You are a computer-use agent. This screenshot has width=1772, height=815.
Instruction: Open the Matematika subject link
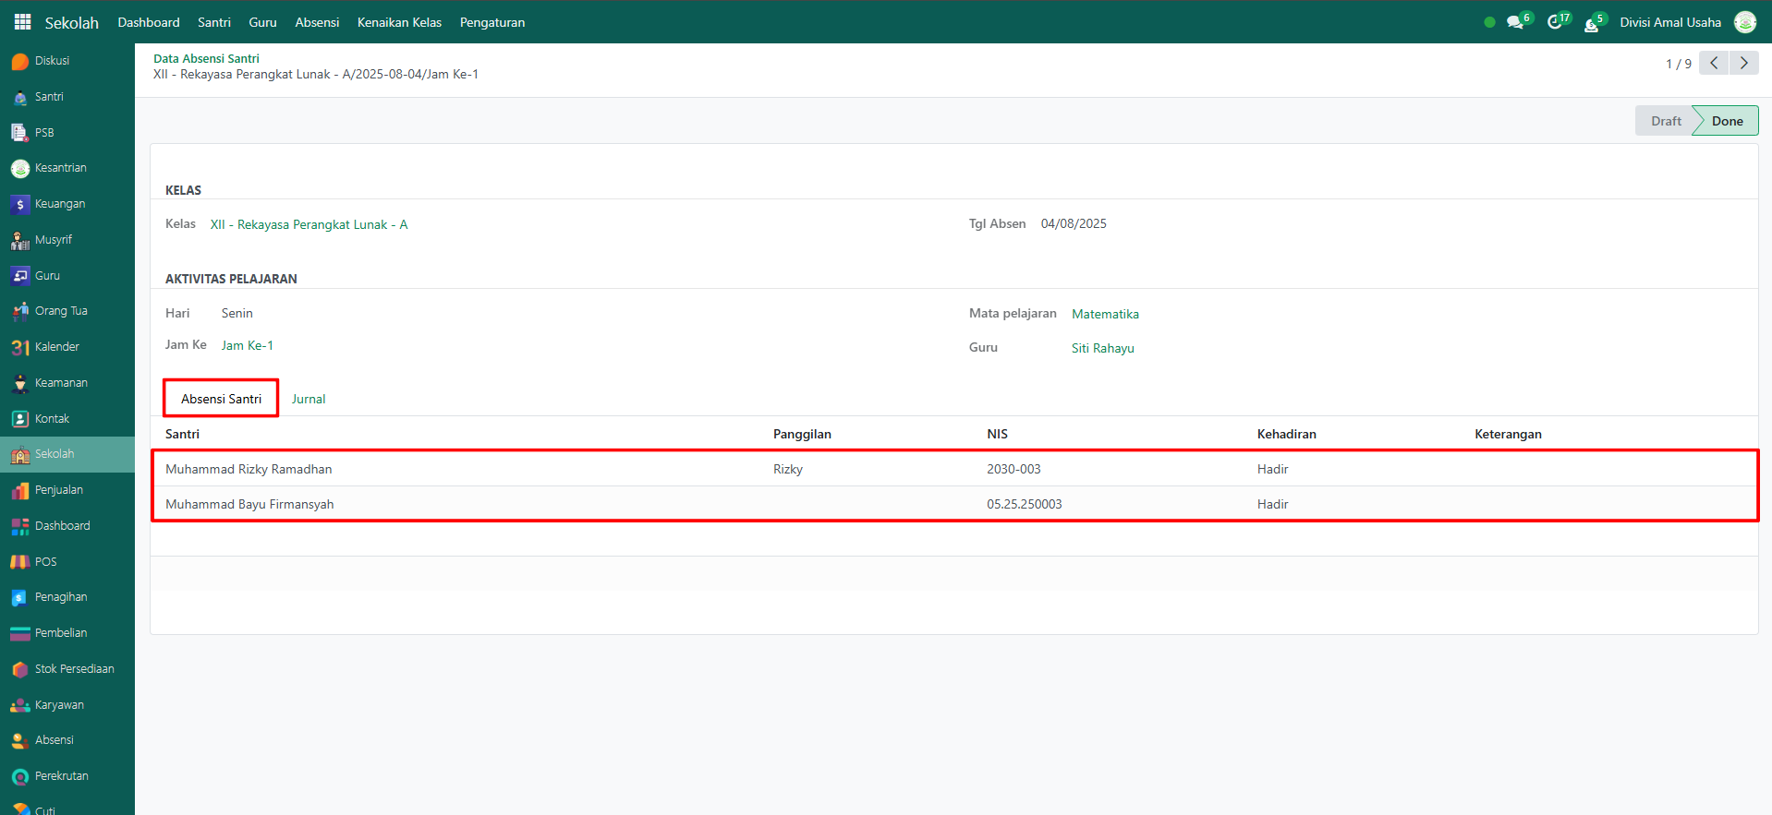1105,314
